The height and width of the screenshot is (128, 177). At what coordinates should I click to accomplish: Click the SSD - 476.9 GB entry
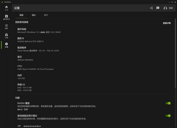click(x=25, y=90)
